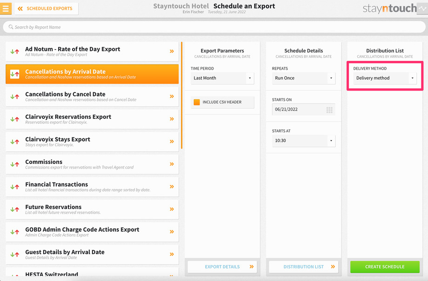Click the Distribution List button
This screenshot has height=281, width=428.
click(x=303, y=267)
